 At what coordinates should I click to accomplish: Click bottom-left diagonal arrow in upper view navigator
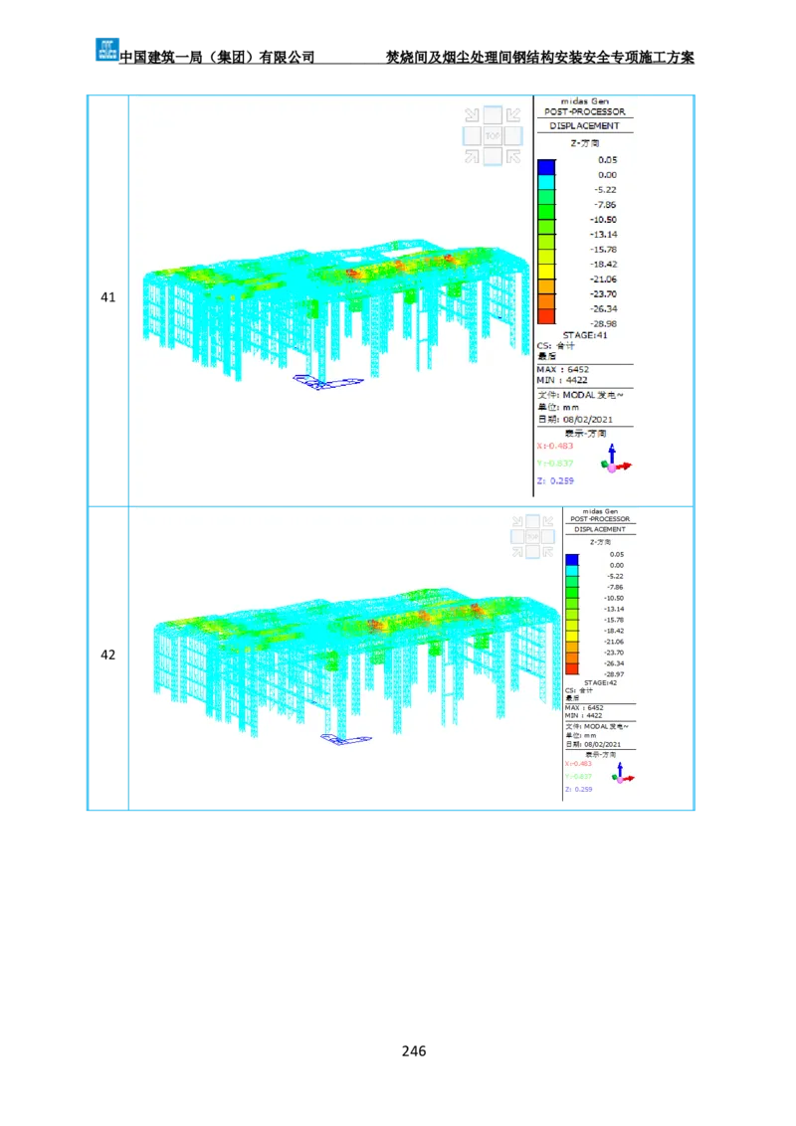[x=472, y=156]
